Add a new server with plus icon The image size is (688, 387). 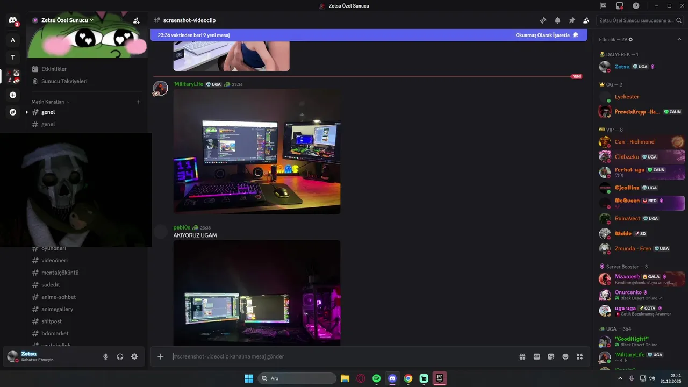pyautogui.click(x=13, y=95)
